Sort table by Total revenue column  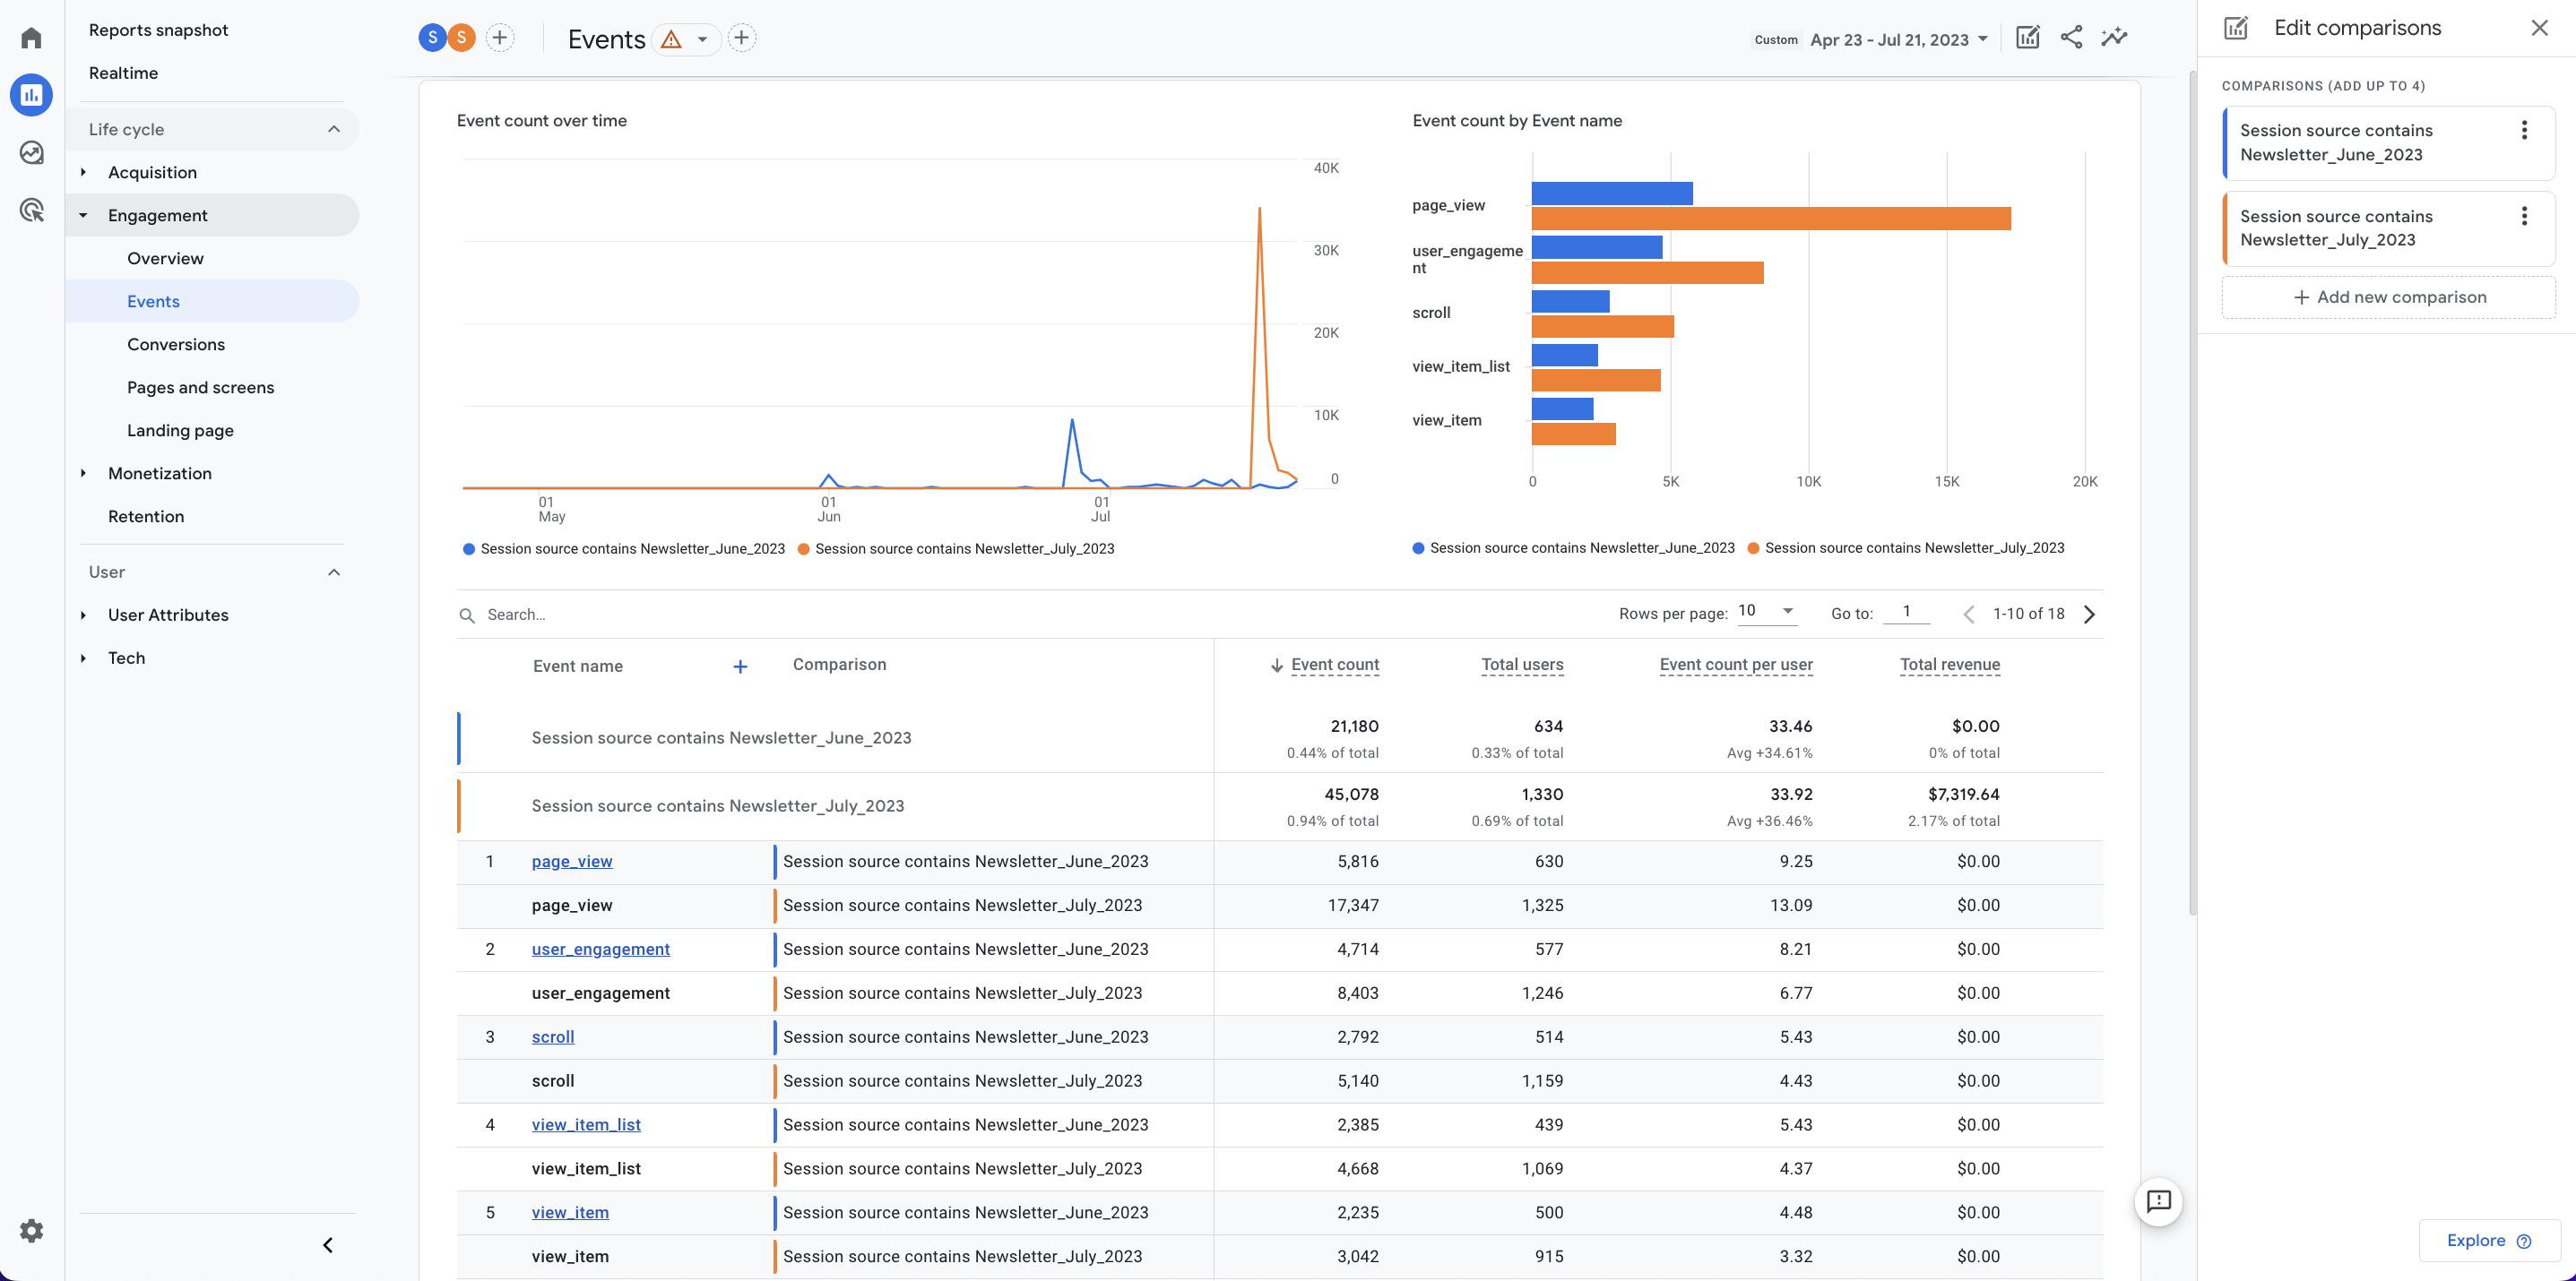click(1949, 665)
